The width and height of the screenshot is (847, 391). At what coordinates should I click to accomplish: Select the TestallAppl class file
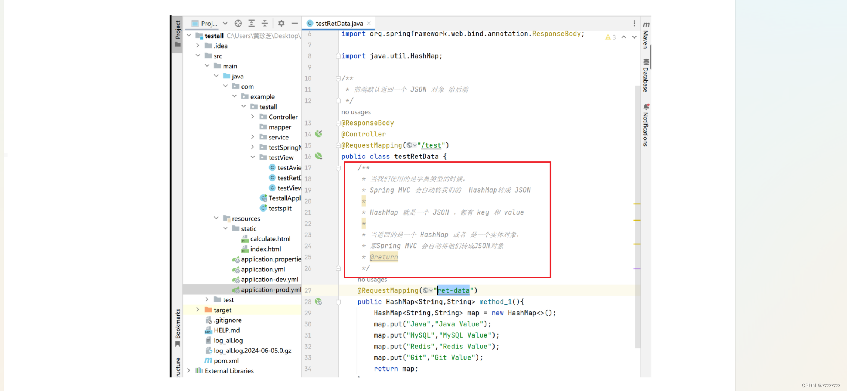click(x=280, y=198)
